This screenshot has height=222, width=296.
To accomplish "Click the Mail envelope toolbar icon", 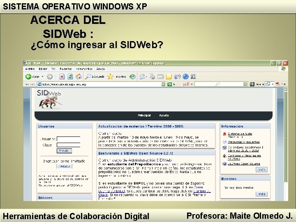I will click(x=142, y=76).
